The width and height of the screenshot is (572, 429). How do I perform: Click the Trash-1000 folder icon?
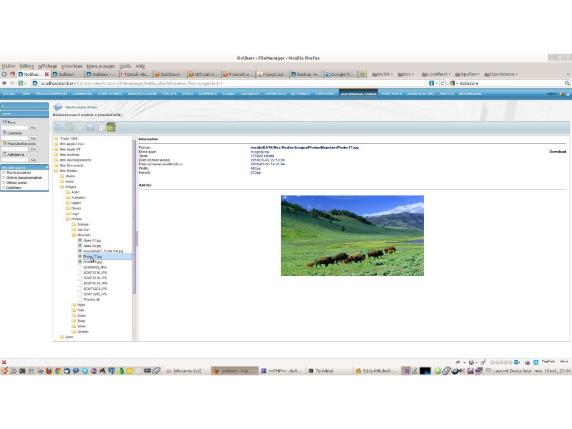[x=56, y=139]
